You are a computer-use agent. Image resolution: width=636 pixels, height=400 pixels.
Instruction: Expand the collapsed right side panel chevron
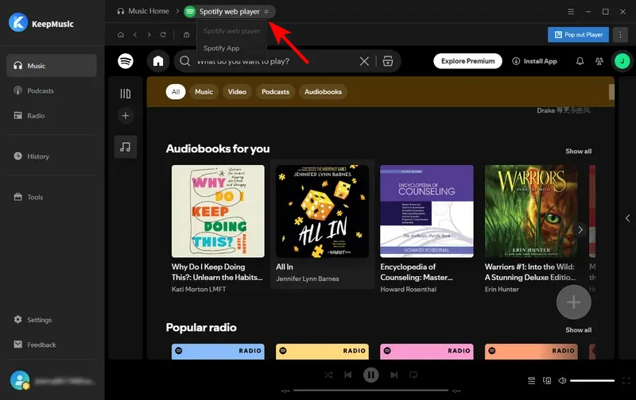(627, 218)
